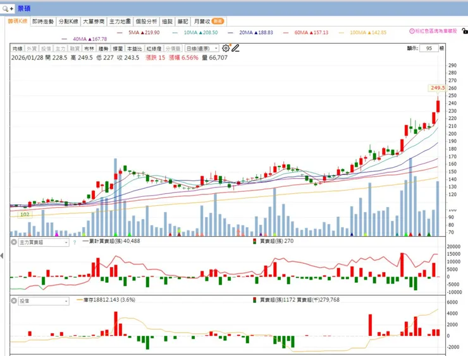Screen dimensions: 468x356
Task: Click the 10MA 208.50 legend entry
Action: pos(195,32)
